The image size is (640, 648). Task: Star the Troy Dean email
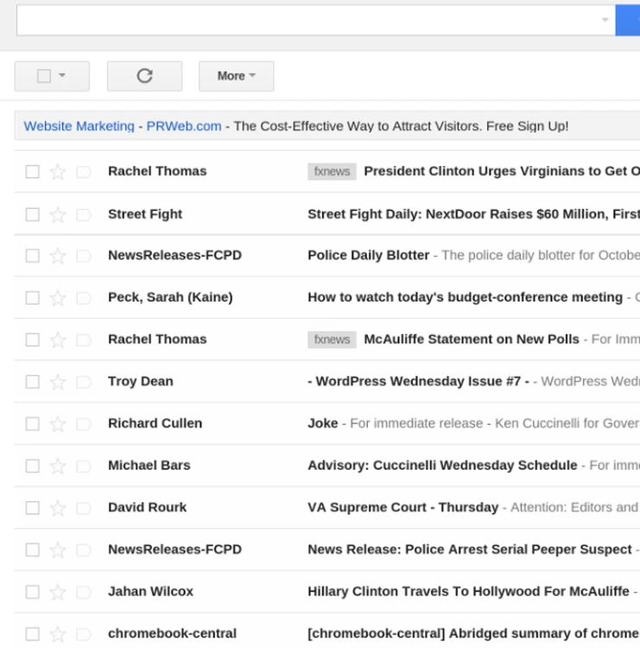coord(58,382)
